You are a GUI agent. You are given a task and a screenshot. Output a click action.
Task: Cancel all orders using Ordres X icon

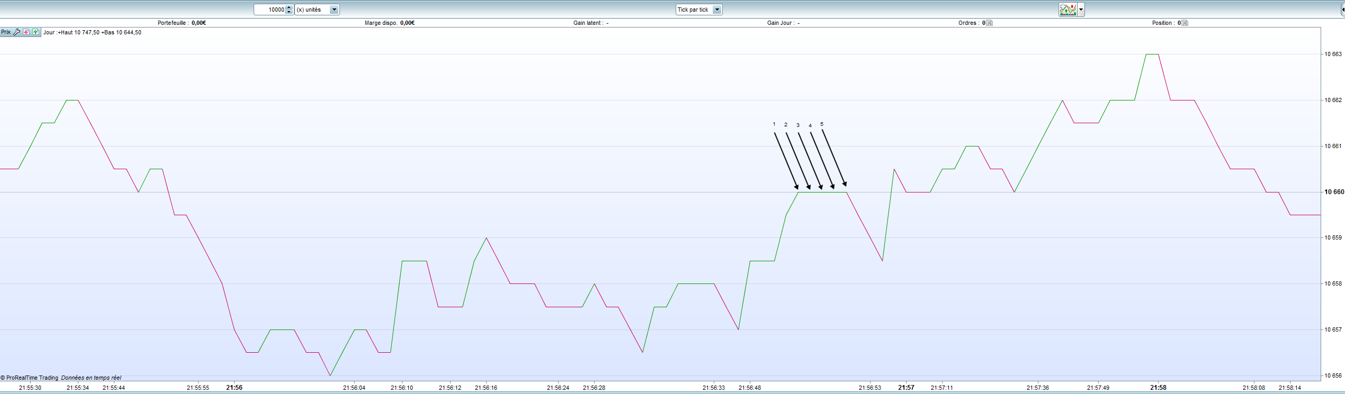click(x=989, y=23)
